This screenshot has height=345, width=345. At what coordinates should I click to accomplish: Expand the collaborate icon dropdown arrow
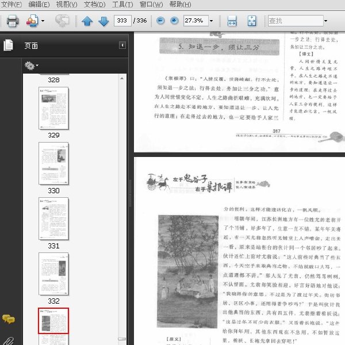pos(43,21)
